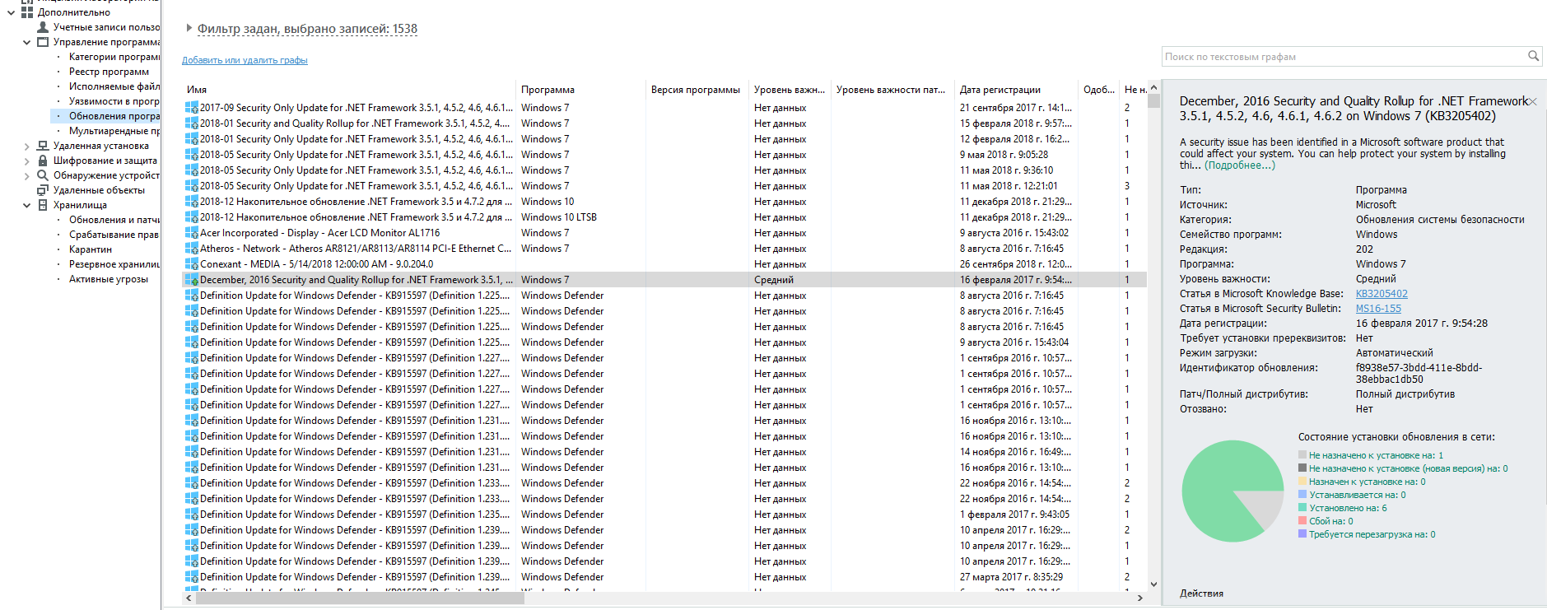The height and width of the screenshot is (610, 1547).
Task: Click the magnifier icon in the search box
Action: (x=1533, y=56)
